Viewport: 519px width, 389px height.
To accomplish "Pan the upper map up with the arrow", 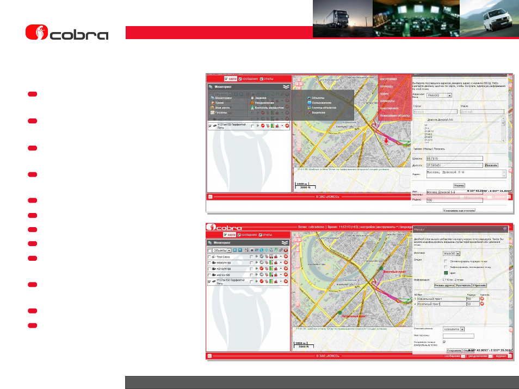I will pyautogui.click(x=299, y=80).
